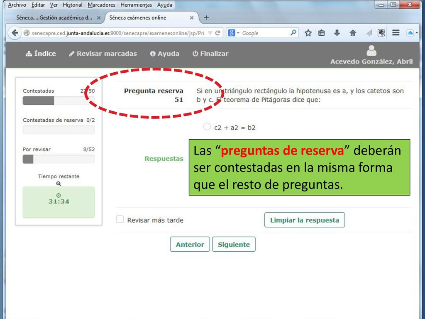
Task: Click Limpiar la respuesta button
Action: click(x=305, y=220)
